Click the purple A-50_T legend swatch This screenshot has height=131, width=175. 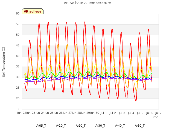131,126
